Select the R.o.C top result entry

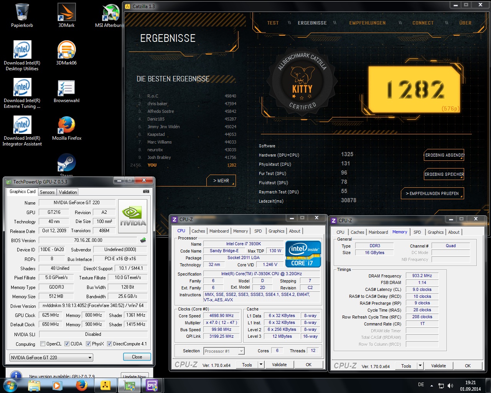(x=187, y=96)
